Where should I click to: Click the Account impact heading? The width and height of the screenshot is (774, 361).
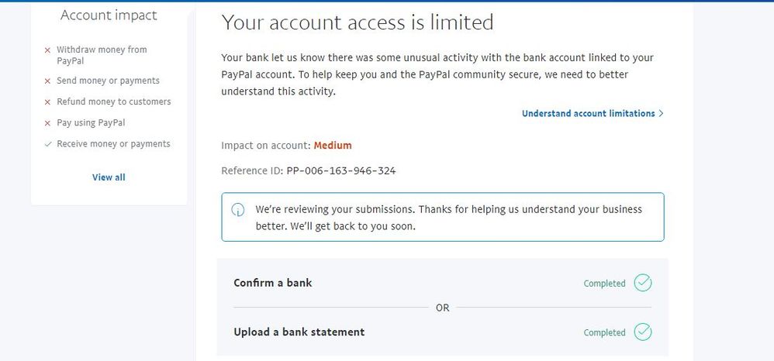coord(109,15)
